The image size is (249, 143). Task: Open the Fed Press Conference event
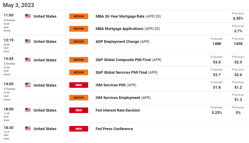pyautogui.click(x=114, y=129)
